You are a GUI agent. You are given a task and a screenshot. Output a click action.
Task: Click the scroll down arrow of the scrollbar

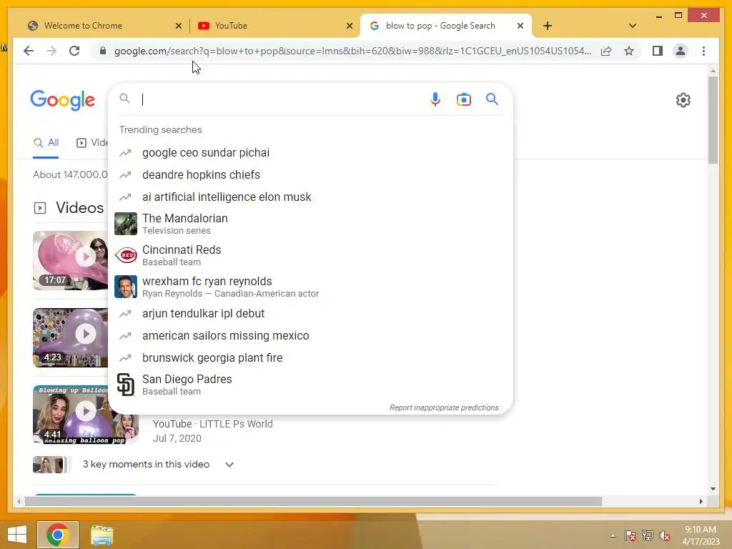tap(713, 489)
